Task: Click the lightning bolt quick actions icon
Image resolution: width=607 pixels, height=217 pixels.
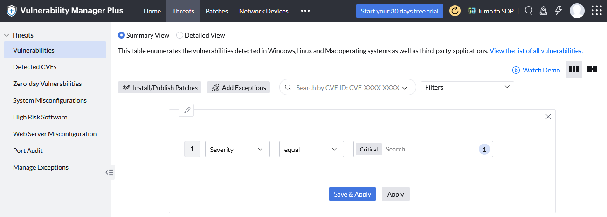Action: click(x=558, y=11)
